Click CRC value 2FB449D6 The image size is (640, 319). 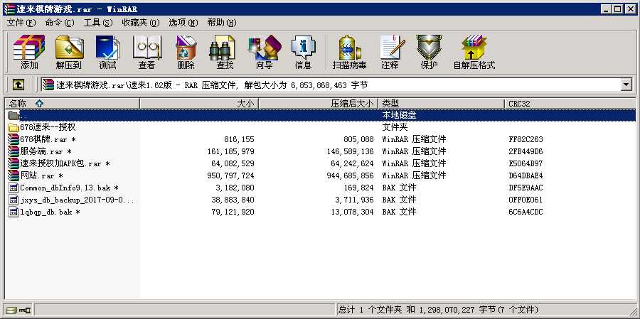(x=526, y=151)
